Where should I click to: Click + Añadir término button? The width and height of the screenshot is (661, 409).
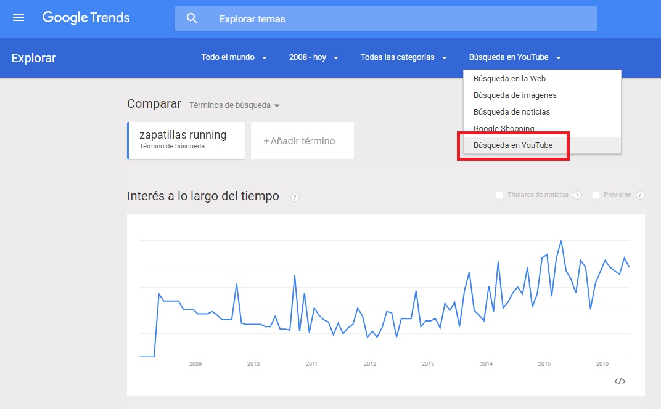(302, 140)
